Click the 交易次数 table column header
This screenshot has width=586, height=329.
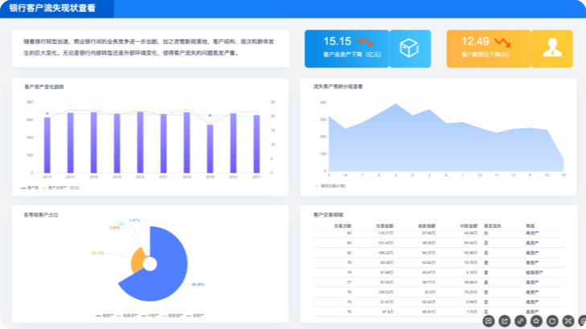point(342,226)
